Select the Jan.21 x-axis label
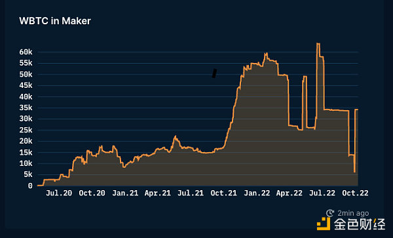Image resolution: width=393 pixels, height=238 pixels. (x=125, y=193)
